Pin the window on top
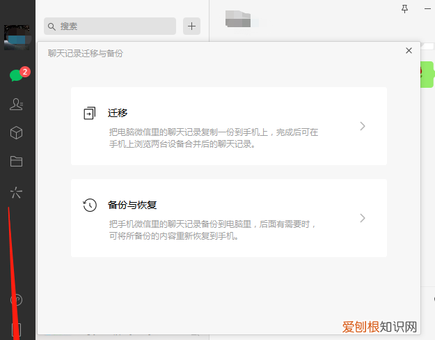Image resolution: width=435 pixels, height=340 pixels. [405, 9]
